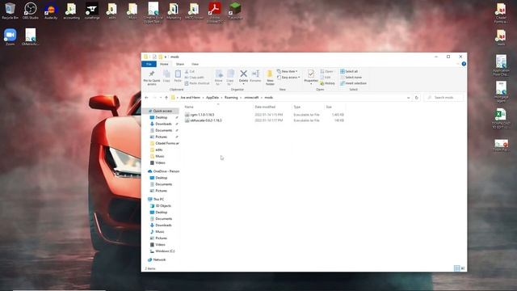Click the Properties checkmark icon
This screenshot has width=517, height=291.
[x=311, y=74]
